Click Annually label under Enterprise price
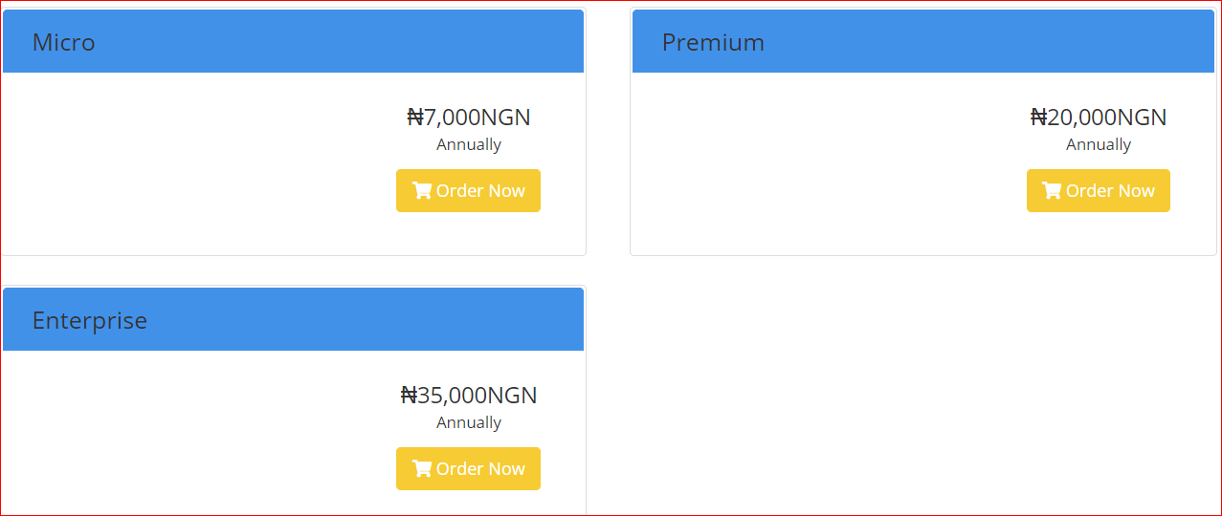1222x516 pixels. [469, 423]
